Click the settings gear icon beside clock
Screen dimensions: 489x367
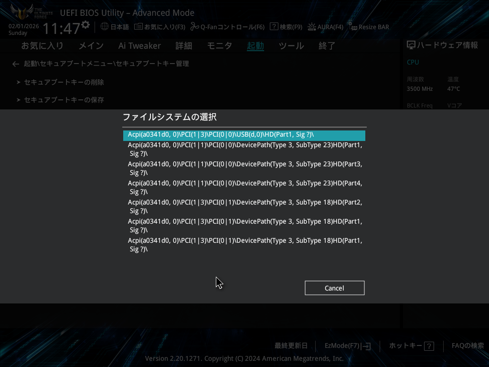pyautogui.click(x=85, y=24)
